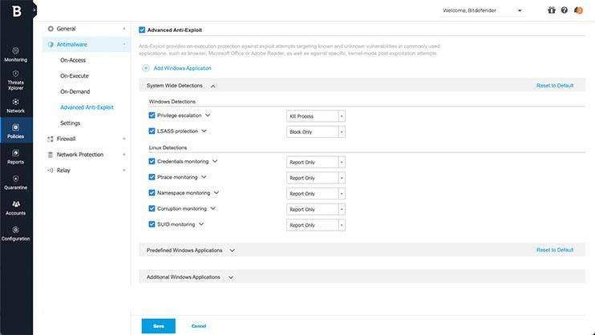Open the Network section icon
Image resolution: width=595 pixels, height=335 pixels.
pos(16,102)
